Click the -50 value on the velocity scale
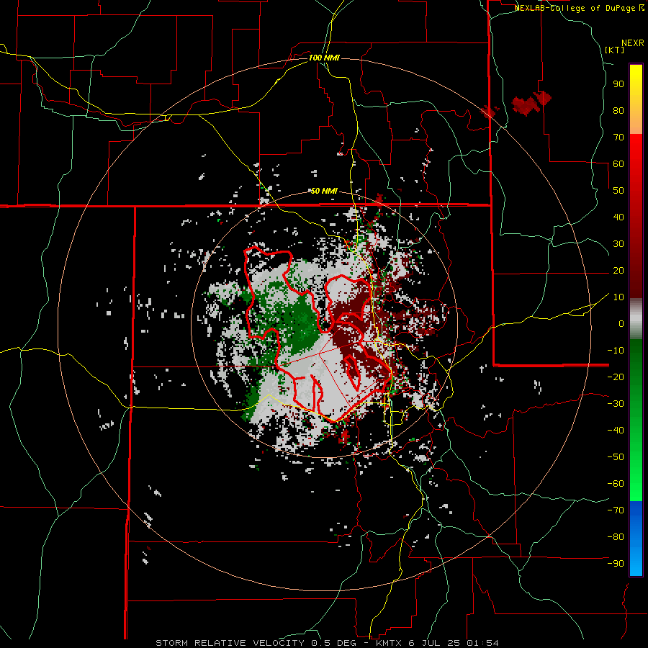Screen dimensions: 648x648 616,457
